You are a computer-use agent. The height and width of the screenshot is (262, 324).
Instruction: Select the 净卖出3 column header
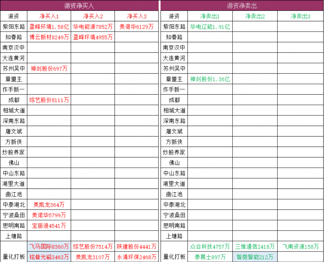coord(301,16)
